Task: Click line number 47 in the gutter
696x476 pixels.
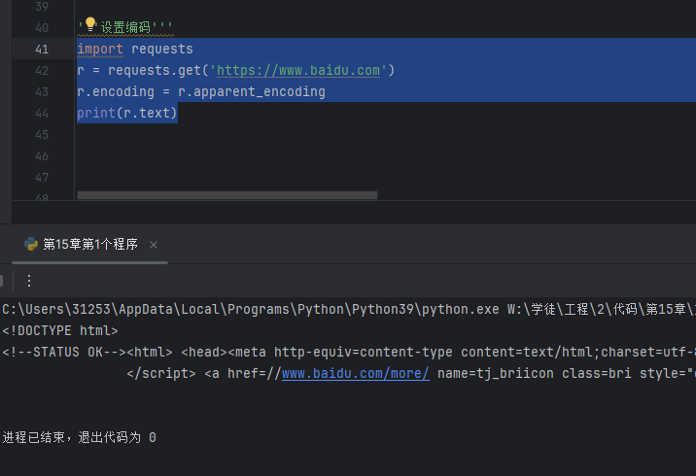Action: (42, 178)
